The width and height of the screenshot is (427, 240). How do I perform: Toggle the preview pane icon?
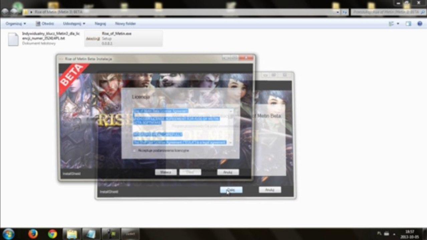[x=408, y=24]
